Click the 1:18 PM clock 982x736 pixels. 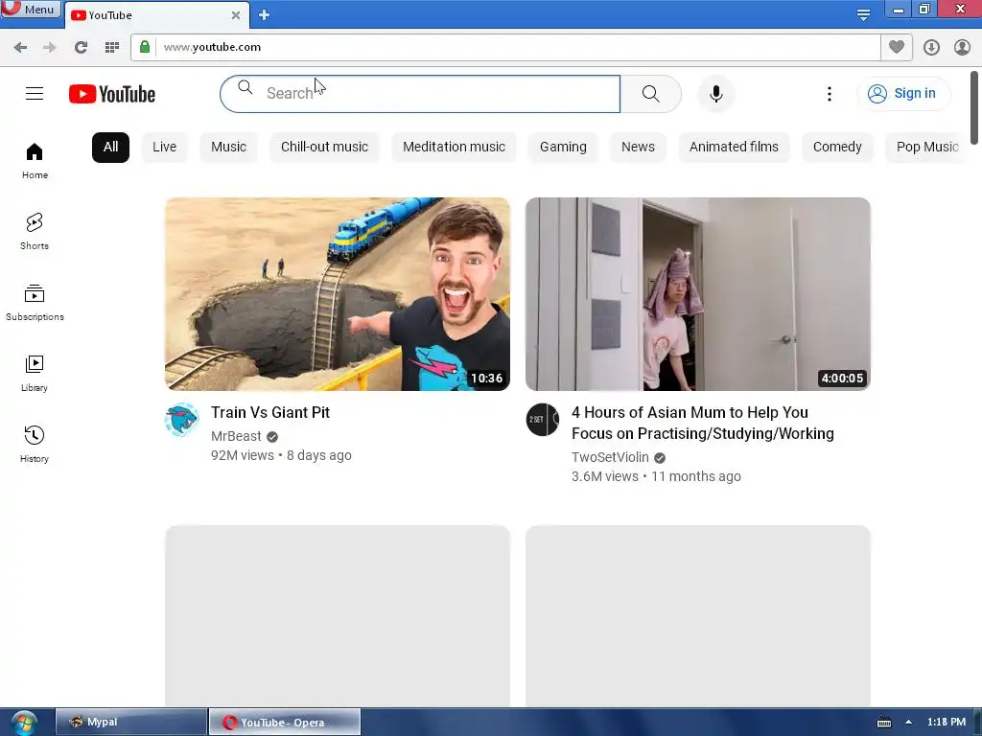pos(947,722)
